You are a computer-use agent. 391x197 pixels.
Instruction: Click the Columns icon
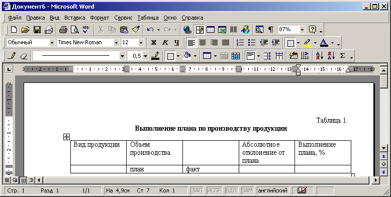point(233,30)
